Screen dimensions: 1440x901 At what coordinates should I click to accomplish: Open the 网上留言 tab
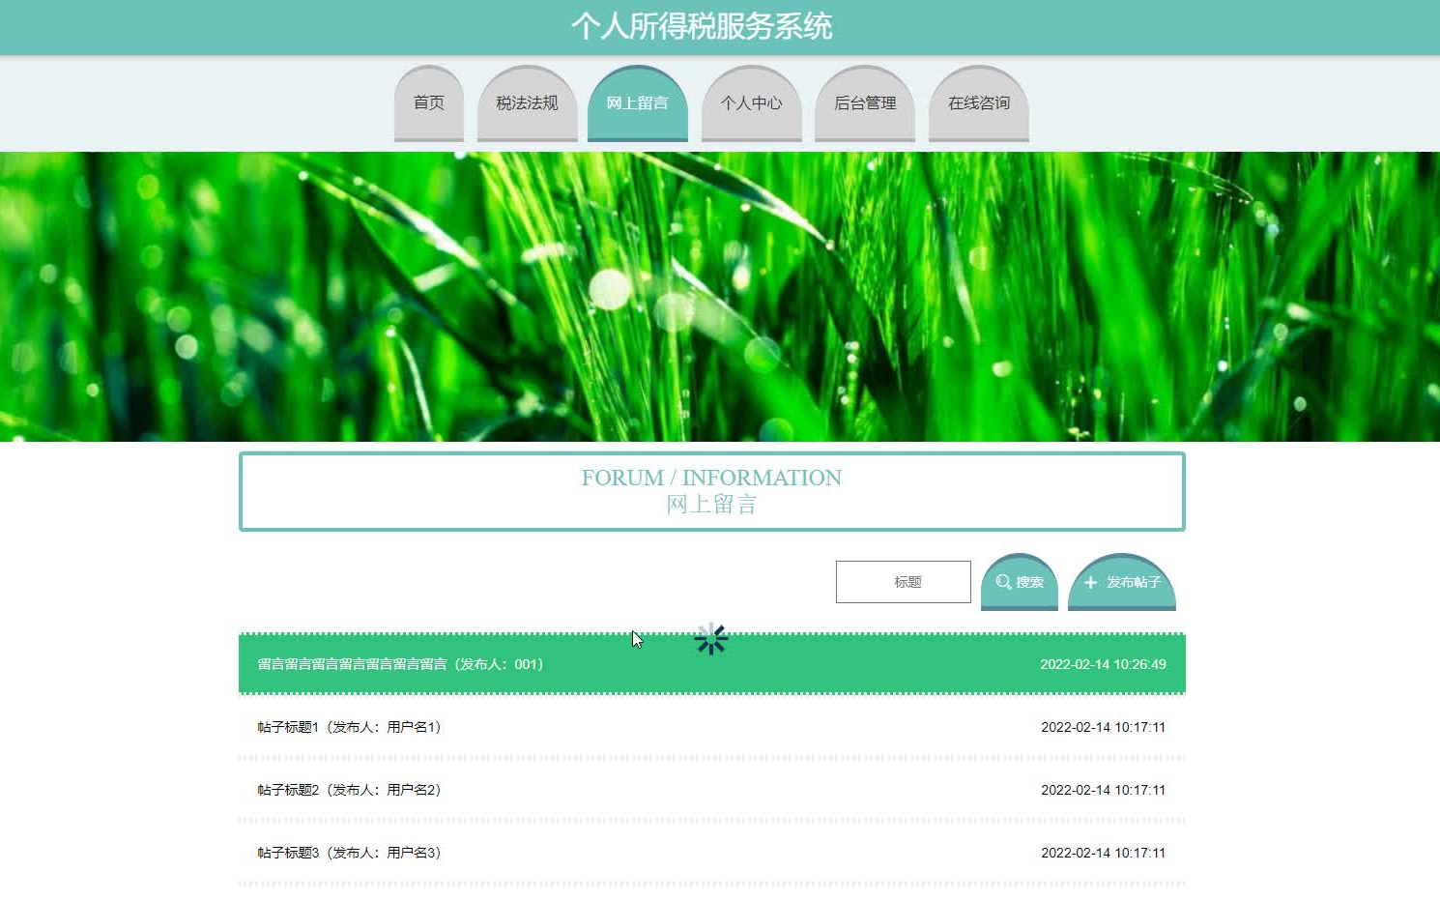tap(638, 102)
